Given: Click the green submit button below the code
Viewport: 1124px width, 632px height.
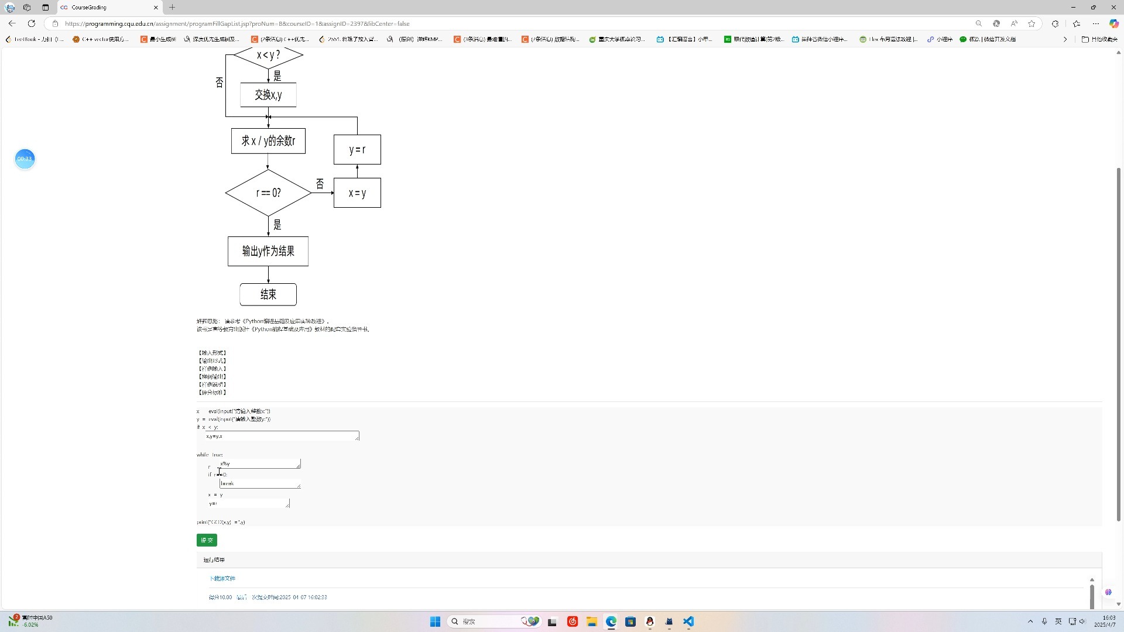Looking at the screenshot, I should (207, 540).
